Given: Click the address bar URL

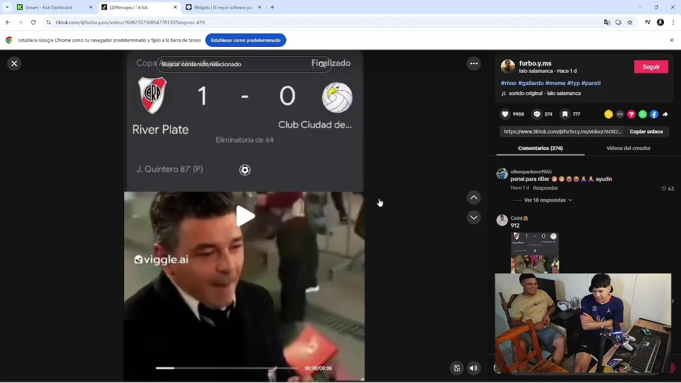Looking at the screenshot, I should coord(130,22).
